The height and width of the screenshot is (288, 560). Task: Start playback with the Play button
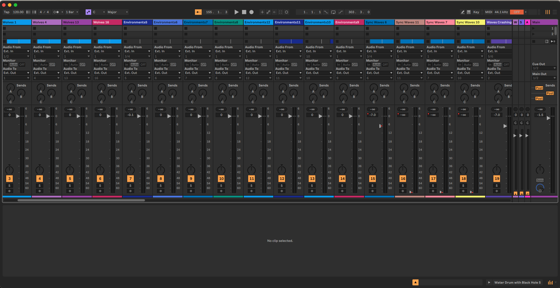236,12
